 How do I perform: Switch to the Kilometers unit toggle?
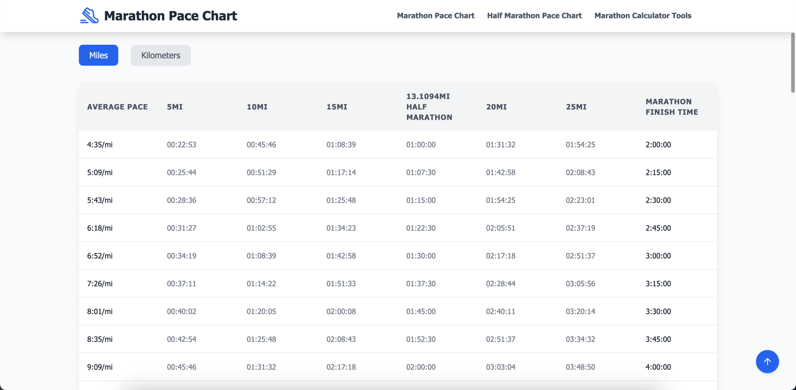click(160, 55)
